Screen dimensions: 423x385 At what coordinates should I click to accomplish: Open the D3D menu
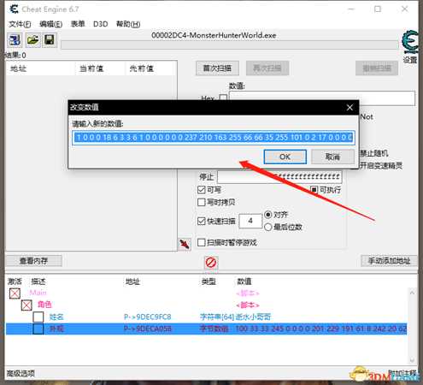101,24
